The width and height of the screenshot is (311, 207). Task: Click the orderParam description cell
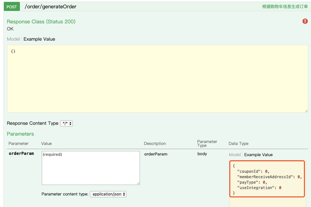(156, 154)
